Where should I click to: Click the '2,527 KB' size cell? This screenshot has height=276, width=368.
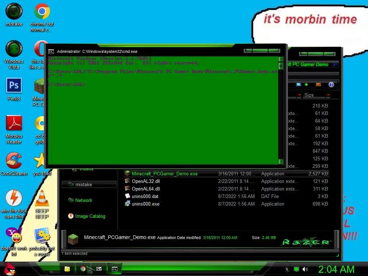click(318, 174)
